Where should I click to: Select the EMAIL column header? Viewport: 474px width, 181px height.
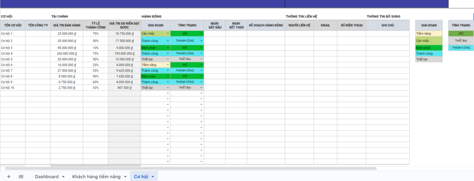click(x=325, y=25)
